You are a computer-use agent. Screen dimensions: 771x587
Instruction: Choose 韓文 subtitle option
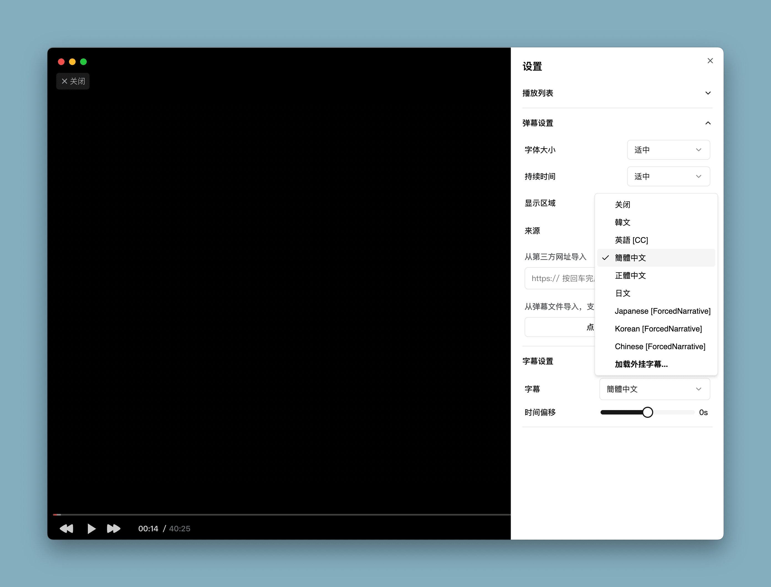tap(622, 222)
